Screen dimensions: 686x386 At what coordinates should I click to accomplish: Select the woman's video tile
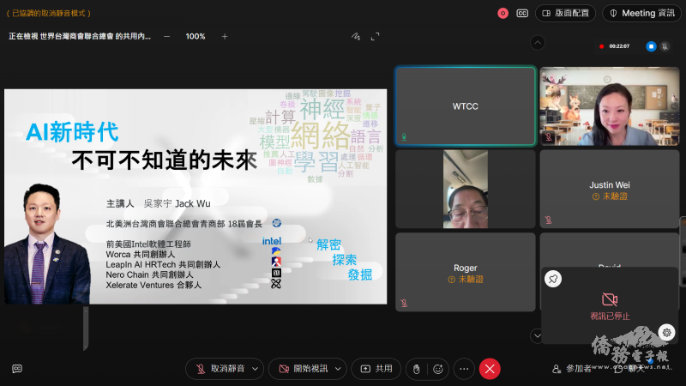pos(610,106)
